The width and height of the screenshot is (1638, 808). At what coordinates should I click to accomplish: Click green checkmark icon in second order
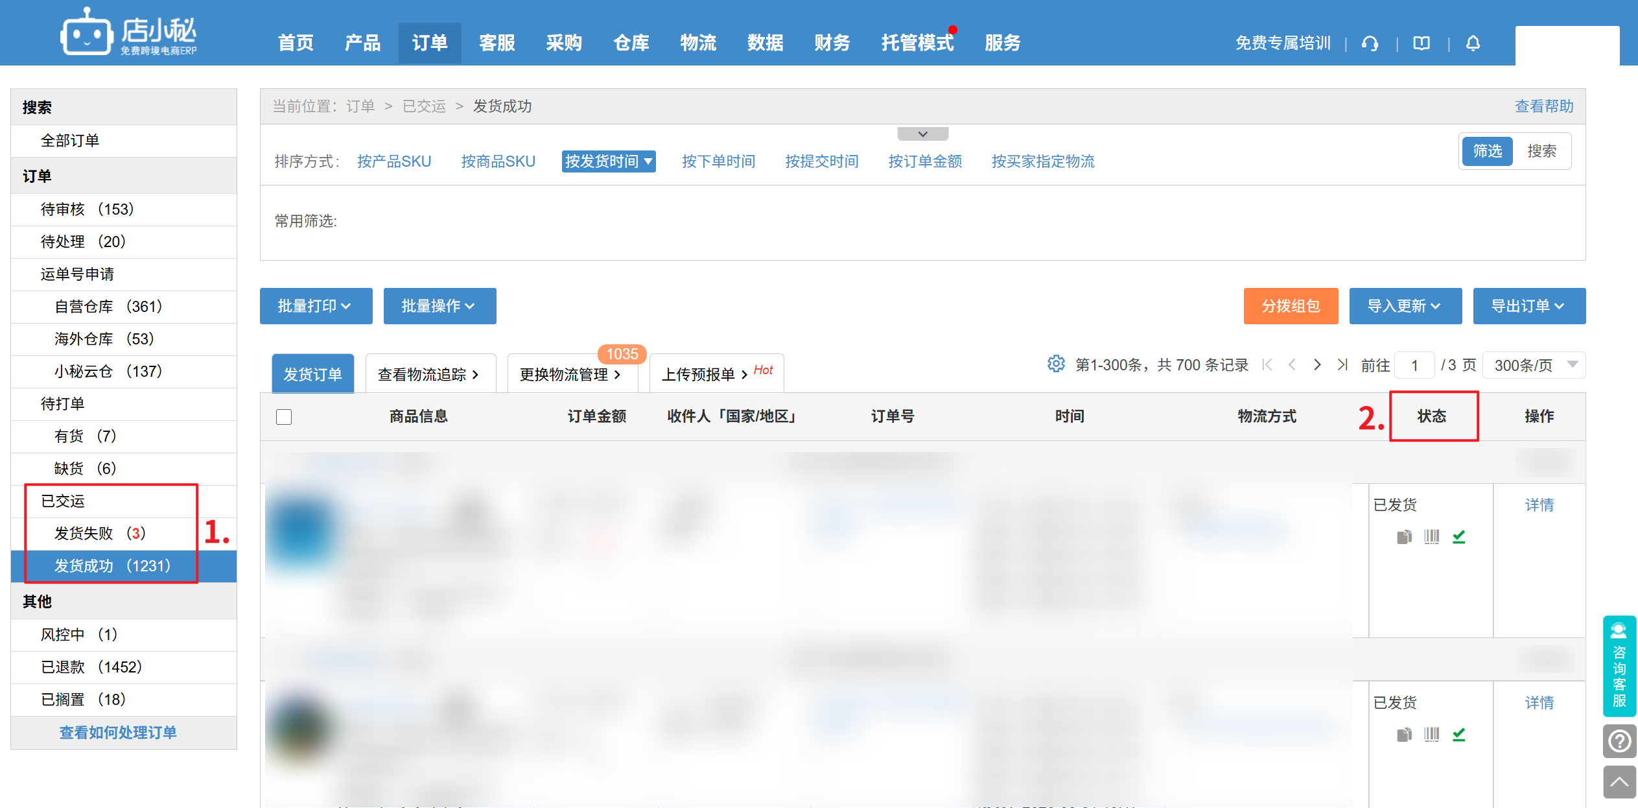click(1458, 735)
